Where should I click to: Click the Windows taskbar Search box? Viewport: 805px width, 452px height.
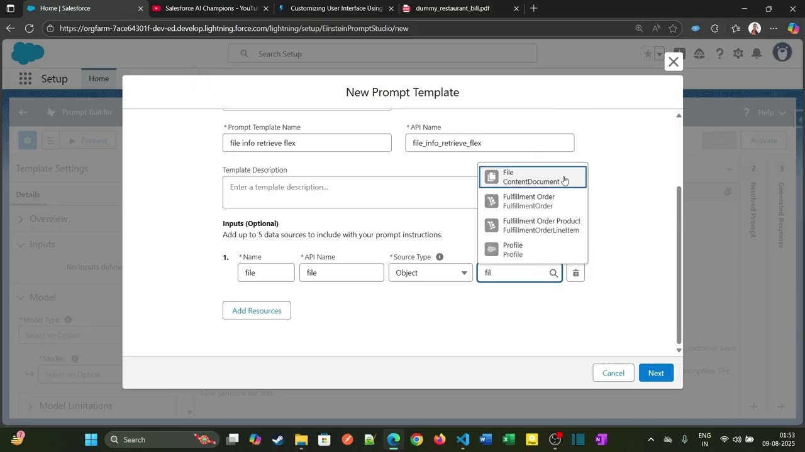tap(162, 439)
